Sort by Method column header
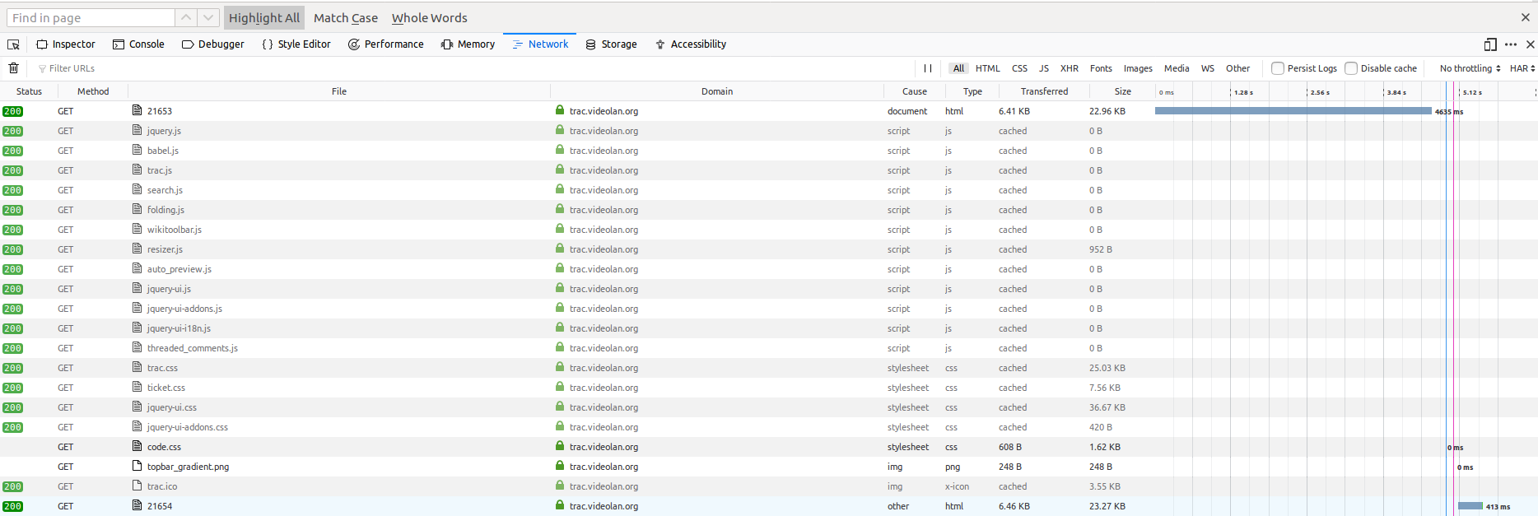1538x516 pixels. coord(93,91)
